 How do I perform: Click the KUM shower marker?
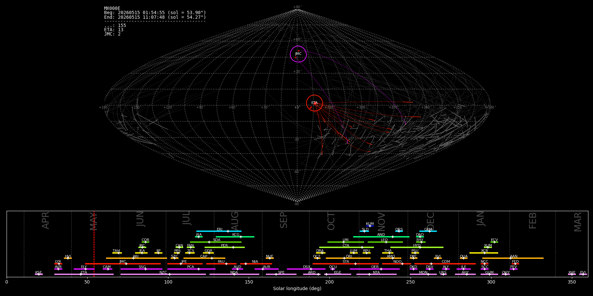(370, 226)
